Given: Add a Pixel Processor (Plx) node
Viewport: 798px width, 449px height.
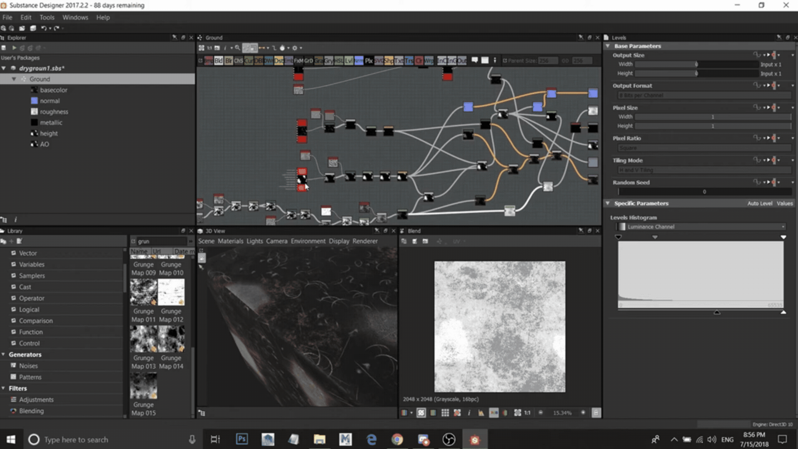Looking at the screenshot, I should [369, 61].
